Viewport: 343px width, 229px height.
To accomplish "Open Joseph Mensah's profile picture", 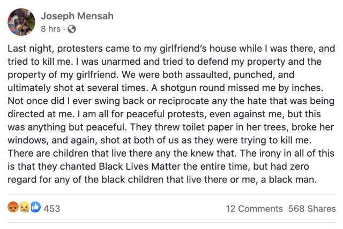I will [x=21, y=22].
